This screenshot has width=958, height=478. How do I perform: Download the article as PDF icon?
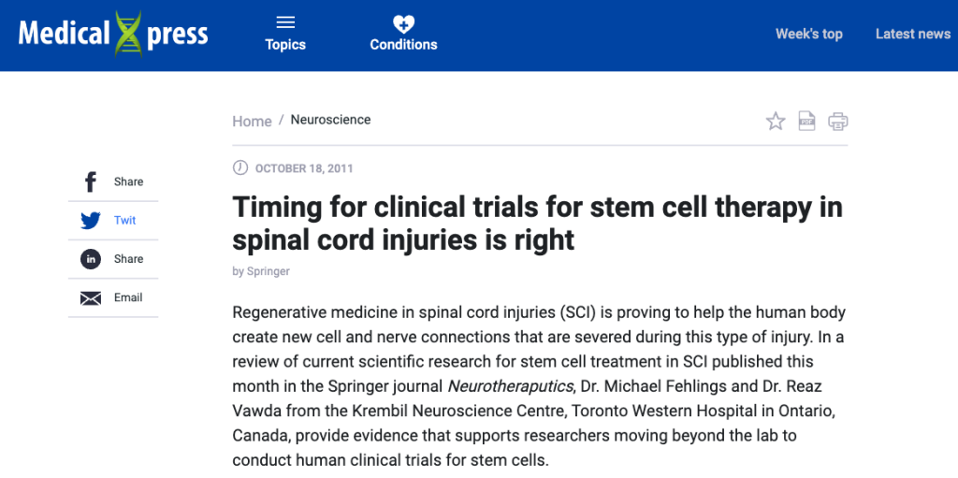click(807, 121)
